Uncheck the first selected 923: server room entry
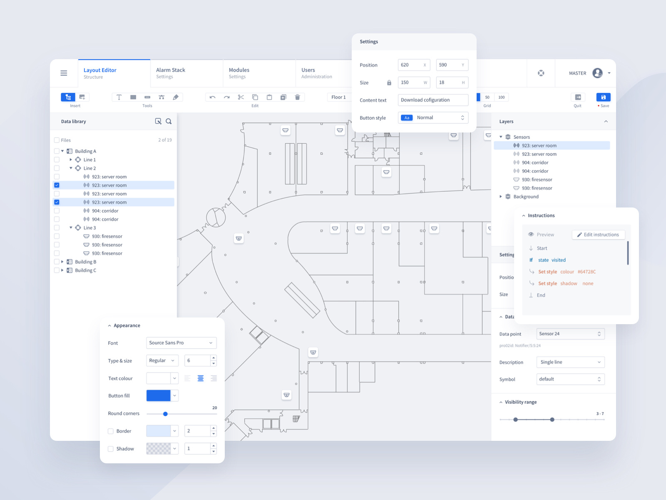This screenshot has height=500, width=666. click(57, 185)
